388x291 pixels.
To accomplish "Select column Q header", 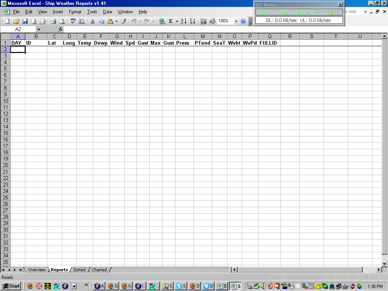I will point(269,36).
